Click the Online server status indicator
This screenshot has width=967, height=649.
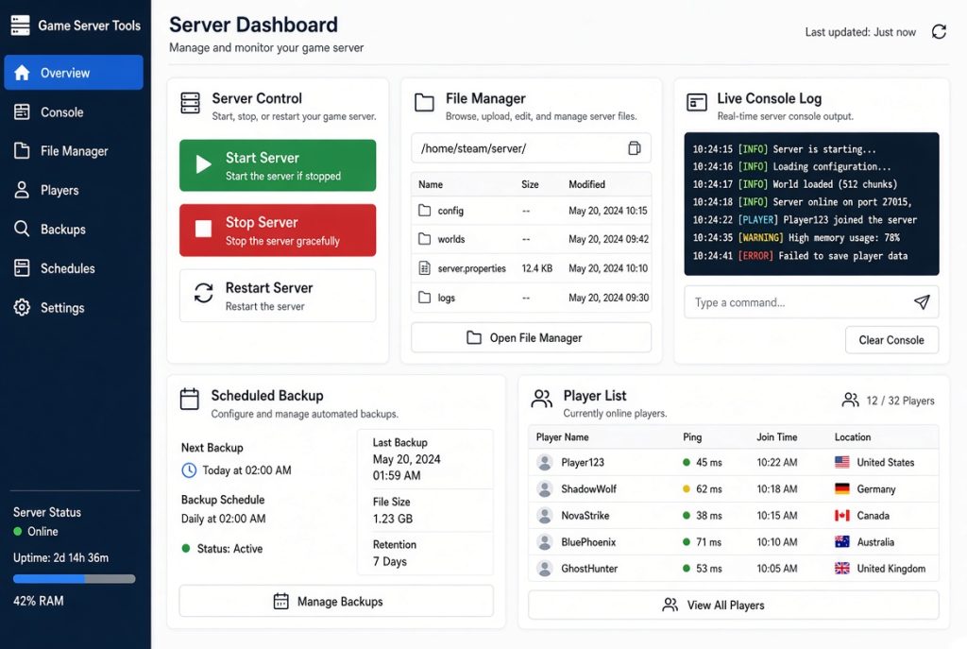36,531
